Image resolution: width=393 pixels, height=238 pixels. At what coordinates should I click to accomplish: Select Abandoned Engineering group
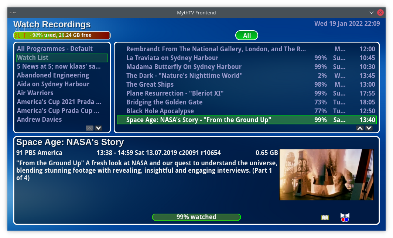(62, 75)
